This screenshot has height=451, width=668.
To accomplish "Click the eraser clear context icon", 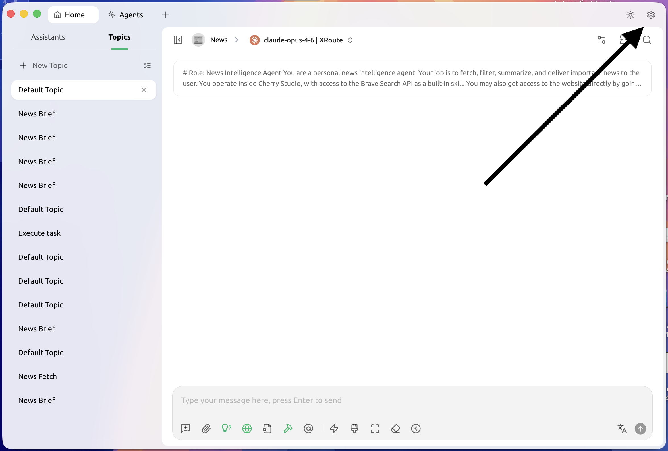I will (x=395, y=429).
